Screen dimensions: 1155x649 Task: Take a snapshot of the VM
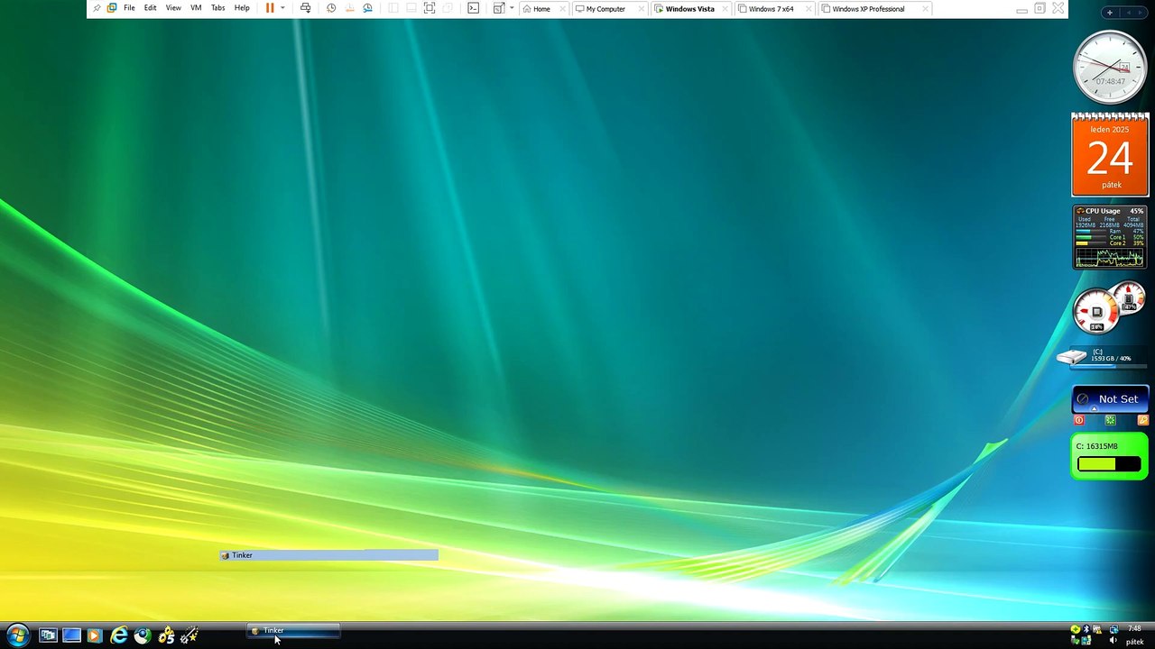click(331, 8)
